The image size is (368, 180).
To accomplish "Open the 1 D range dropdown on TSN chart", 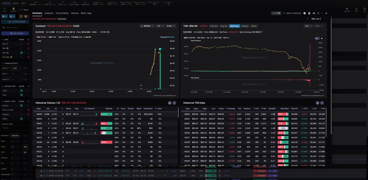I will click(x=308, y=26).
